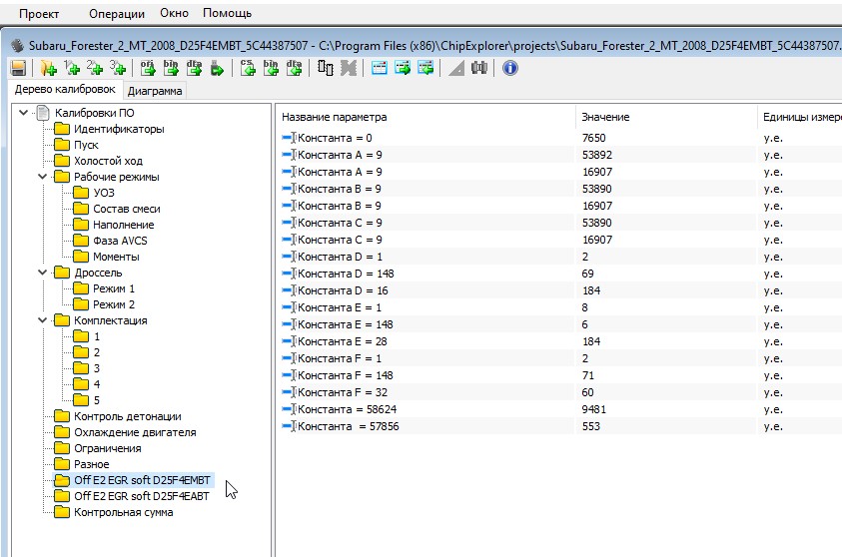The width and height of the screenshot is (842, 557).
Task: Open the Помощь menu
Action: click(x=227, y=14)
